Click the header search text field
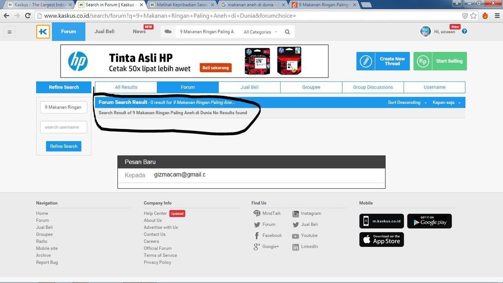This screenshot has width=503, height=283. click(207, 32)
